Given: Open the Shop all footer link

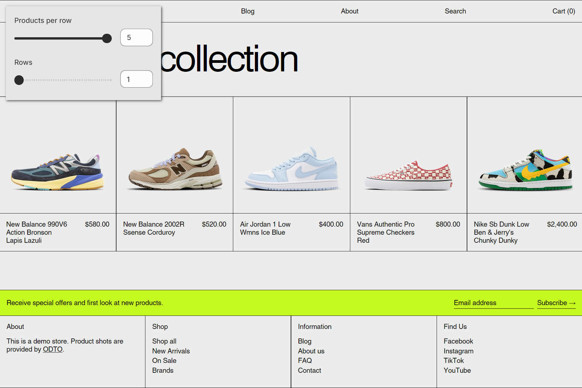Looking at the screenshot, I should pos(164,341).
